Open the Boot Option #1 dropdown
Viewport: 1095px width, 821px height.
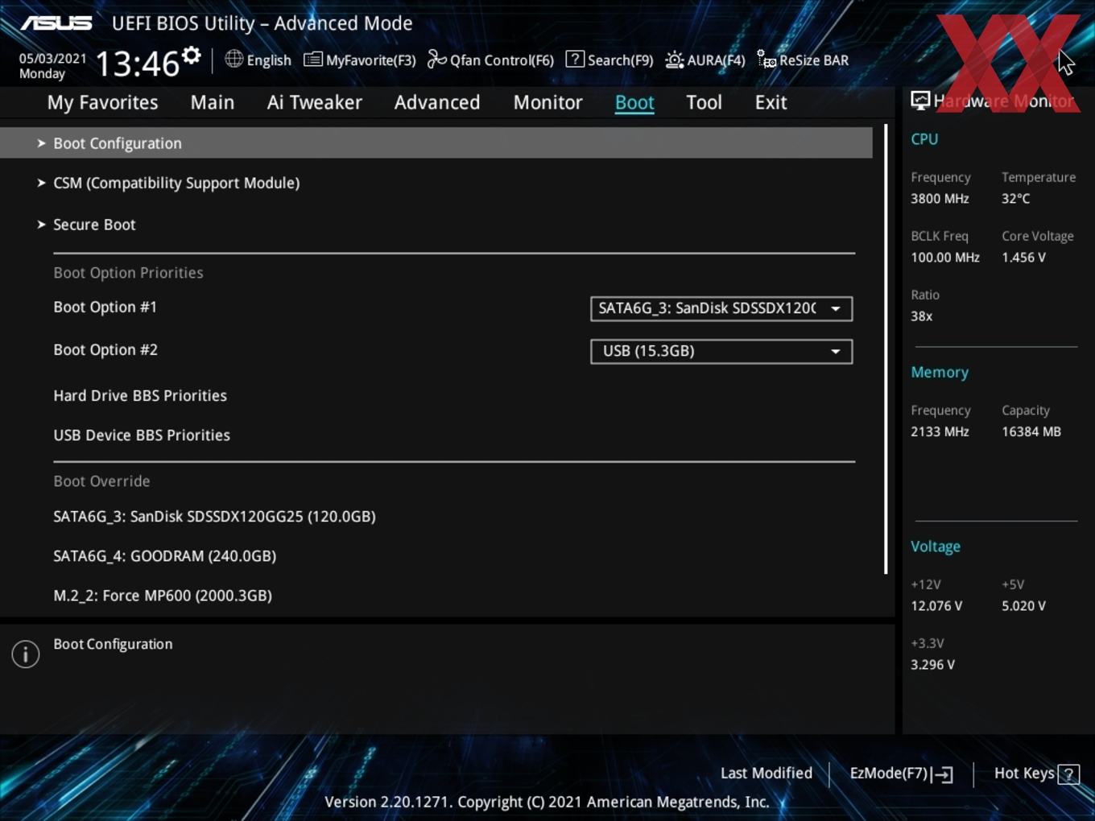pyautogui.click(x=721, y=308)
